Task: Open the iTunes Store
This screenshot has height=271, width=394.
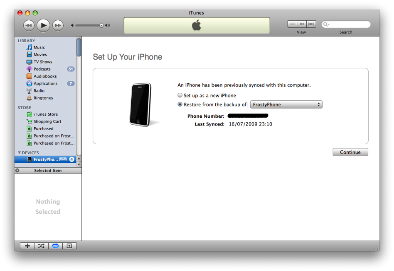Action: click(x=45, y=114)
